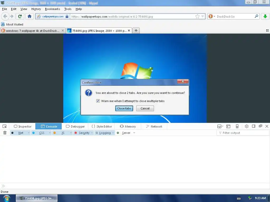The height and width of the screenshot is (202, 270).
Task: Open the File menu
Action: [x=4, y=9]
